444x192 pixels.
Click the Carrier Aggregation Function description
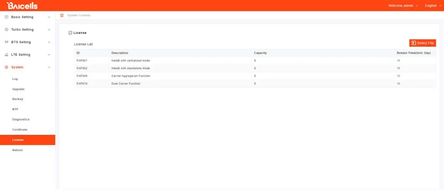click(131, 76)
